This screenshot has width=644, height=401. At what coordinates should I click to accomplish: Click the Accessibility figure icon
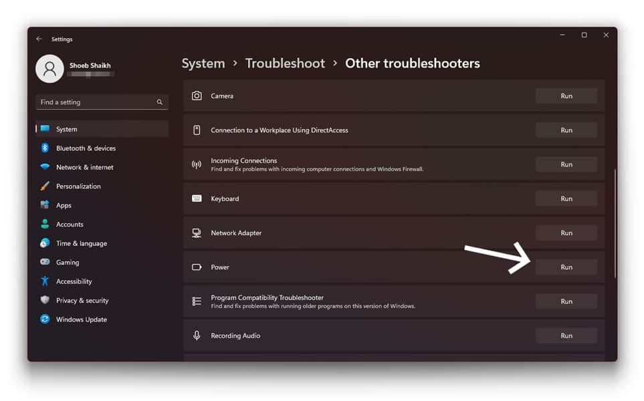[x=45, y=281]
